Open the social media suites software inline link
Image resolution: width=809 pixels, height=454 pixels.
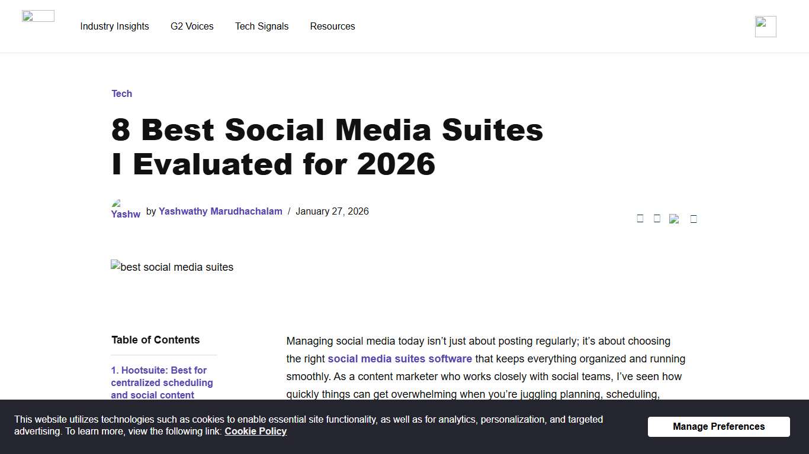point(400,358)
